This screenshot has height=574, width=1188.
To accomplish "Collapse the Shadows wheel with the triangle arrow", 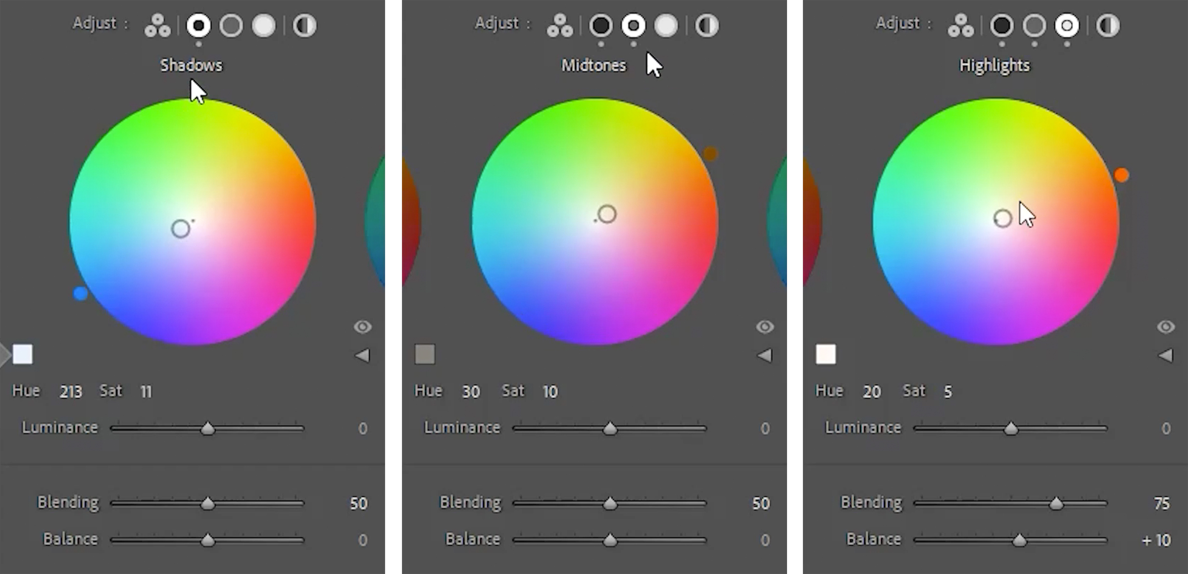I will (x=363, y=354).
